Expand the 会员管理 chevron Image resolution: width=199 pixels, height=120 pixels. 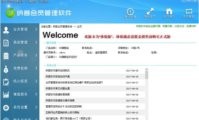tap(36, 29)
